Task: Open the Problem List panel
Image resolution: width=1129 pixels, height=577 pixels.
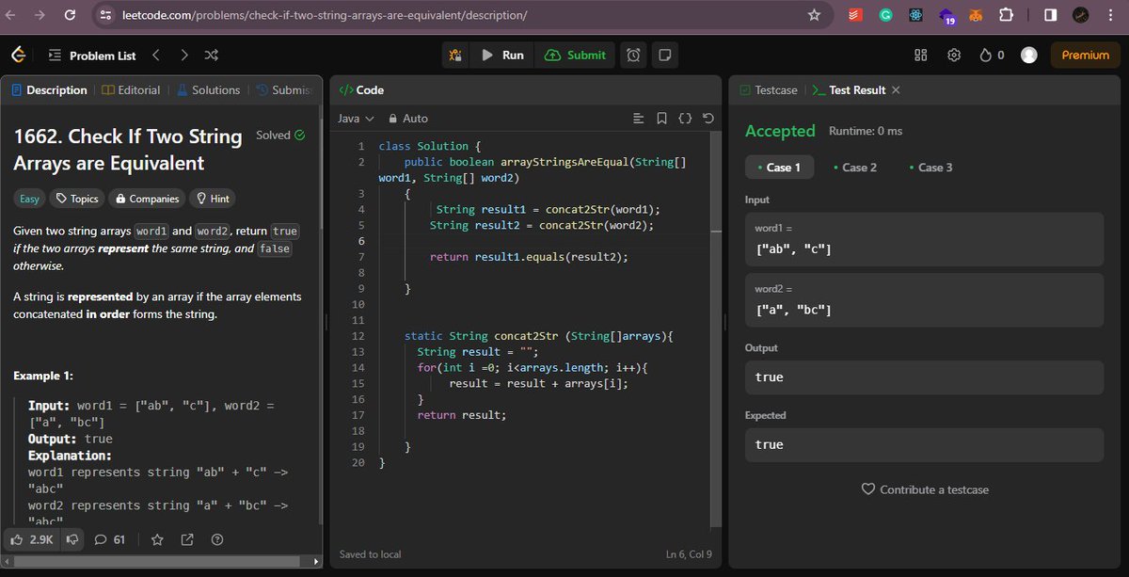Action: [x=91, y=56]
